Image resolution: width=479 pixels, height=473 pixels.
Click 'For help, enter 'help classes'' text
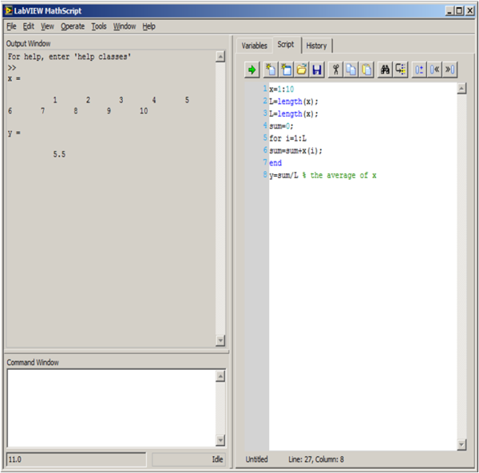point(69,57)
